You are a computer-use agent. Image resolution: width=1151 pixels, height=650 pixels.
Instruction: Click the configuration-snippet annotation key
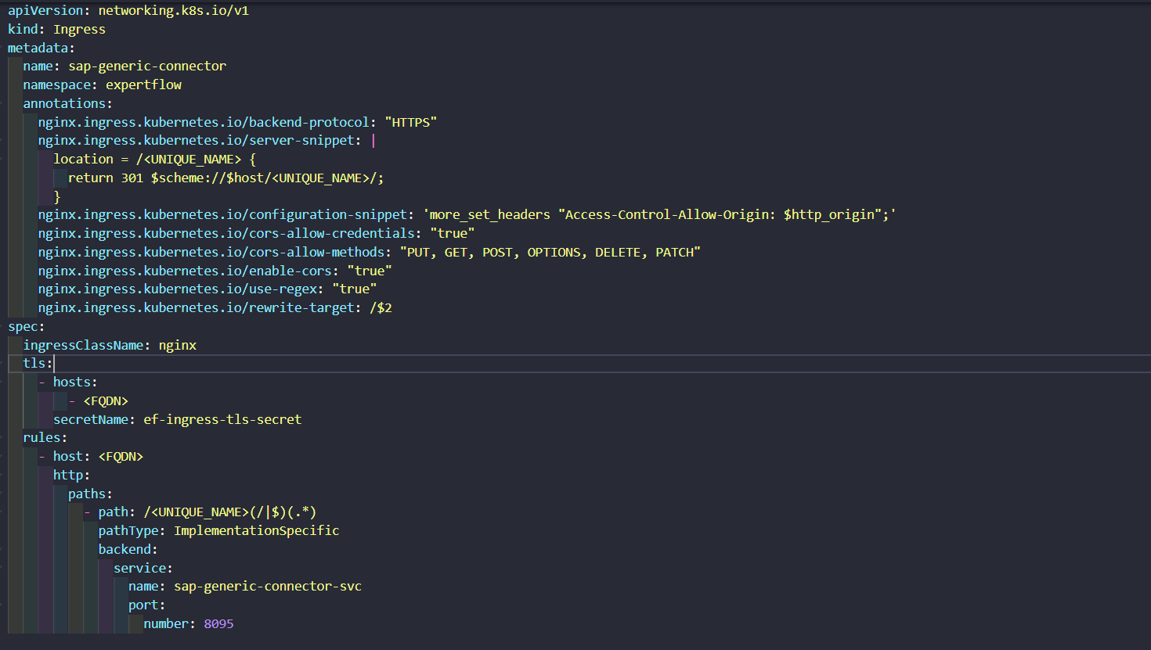pos(222,215)
